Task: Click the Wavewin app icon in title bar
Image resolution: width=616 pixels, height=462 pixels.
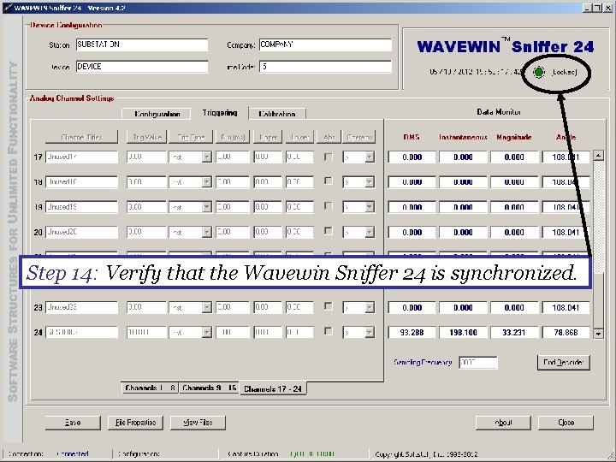Action: (x=8, y=8)
